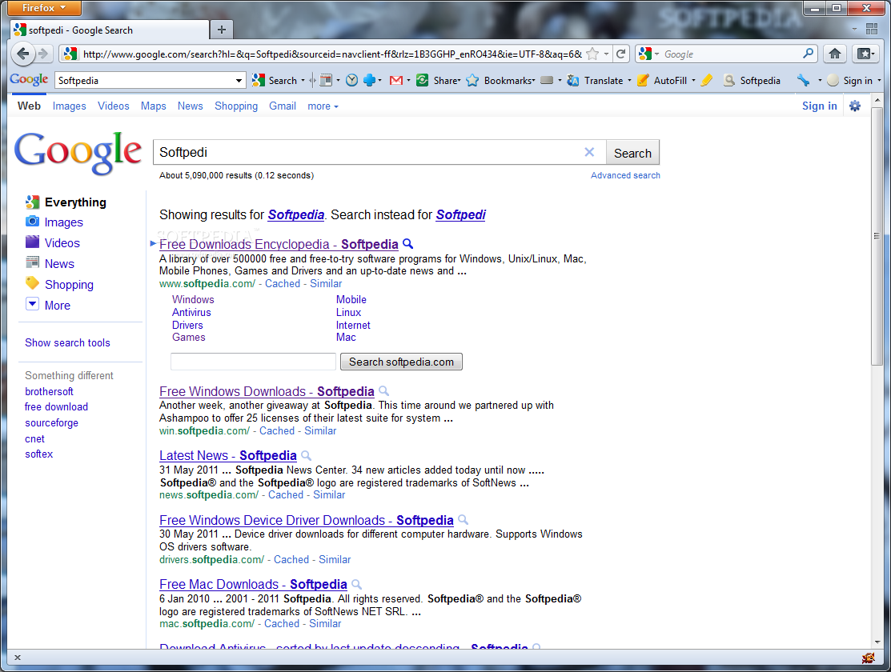Image resolution: width=891 pixels, height=672 pixels.
Task: Open the Gmail envelope icon in toolbar
Action: [x=396, y=81]
